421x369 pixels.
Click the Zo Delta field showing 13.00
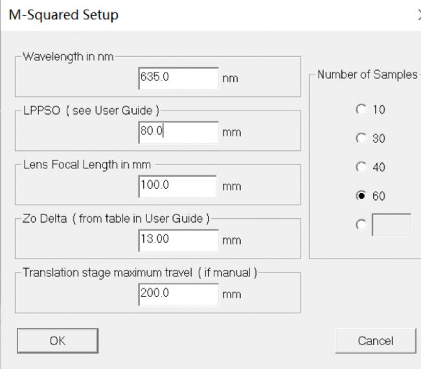coord(178,240)
